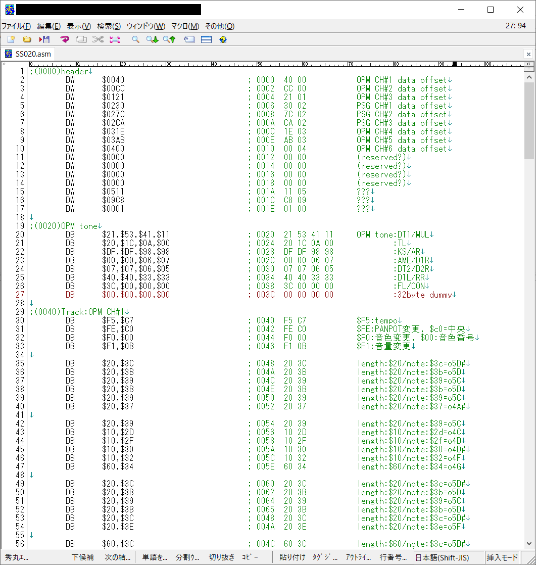
Task: Close the tab with the small x button
Action: 528,54
